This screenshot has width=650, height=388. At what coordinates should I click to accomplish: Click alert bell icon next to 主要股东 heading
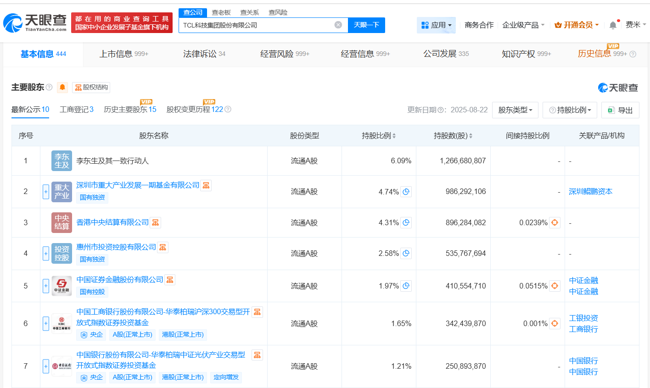pos(62,87)
